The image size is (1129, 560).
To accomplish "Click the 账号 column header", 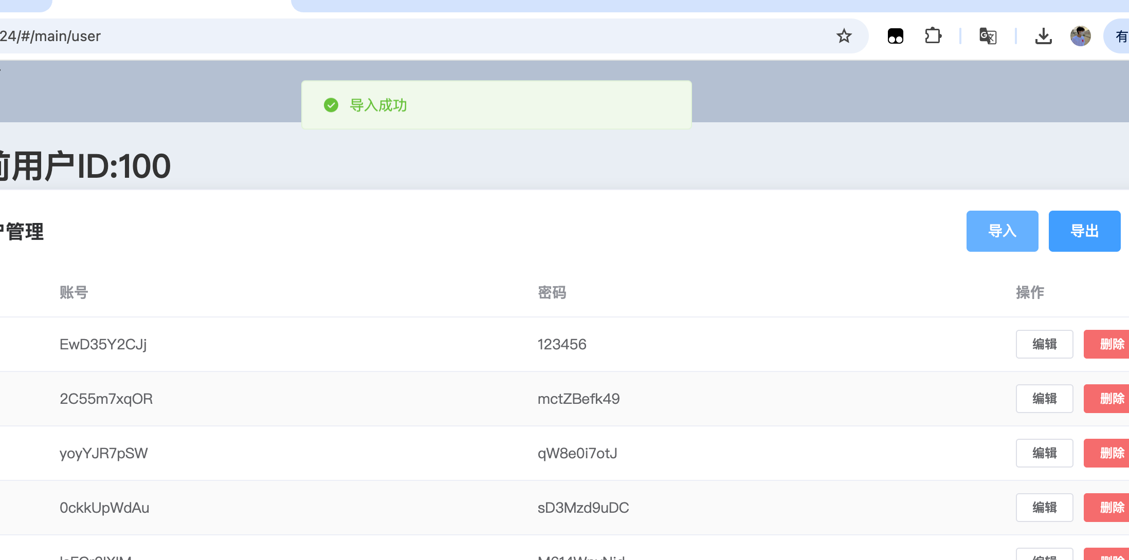I will tap(74, 292).
